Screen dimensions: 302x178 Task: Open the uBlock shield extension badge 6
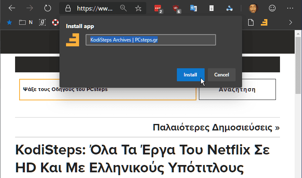tap(176, 9)
